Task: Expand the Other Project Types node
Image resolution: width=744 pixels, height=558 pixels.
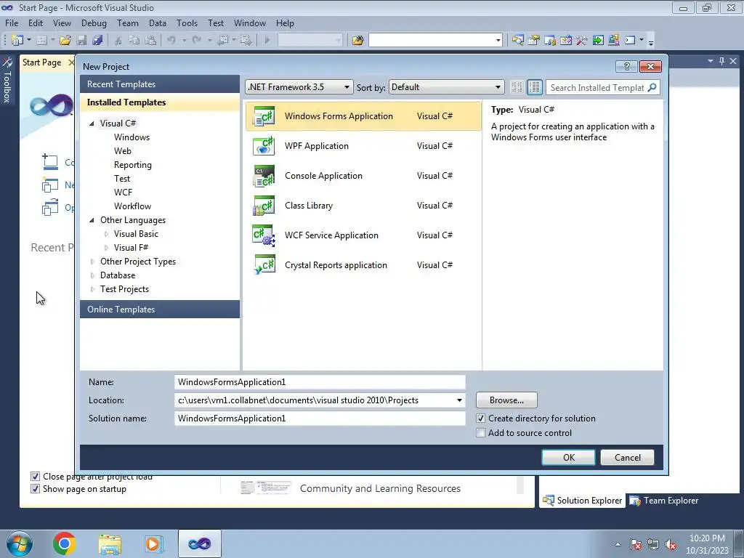Action: [92, 262]
